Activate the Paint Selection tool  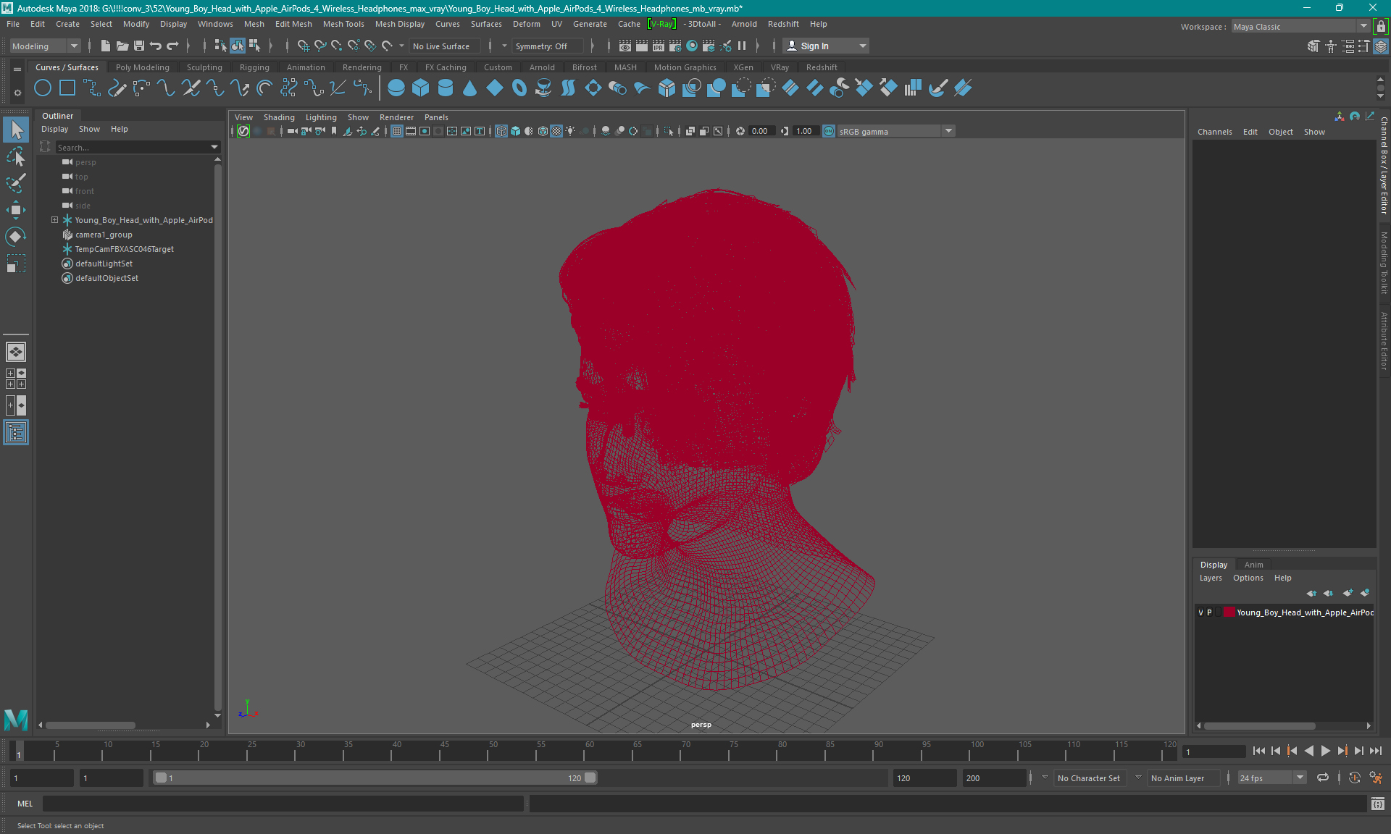(x=16, y=183)
